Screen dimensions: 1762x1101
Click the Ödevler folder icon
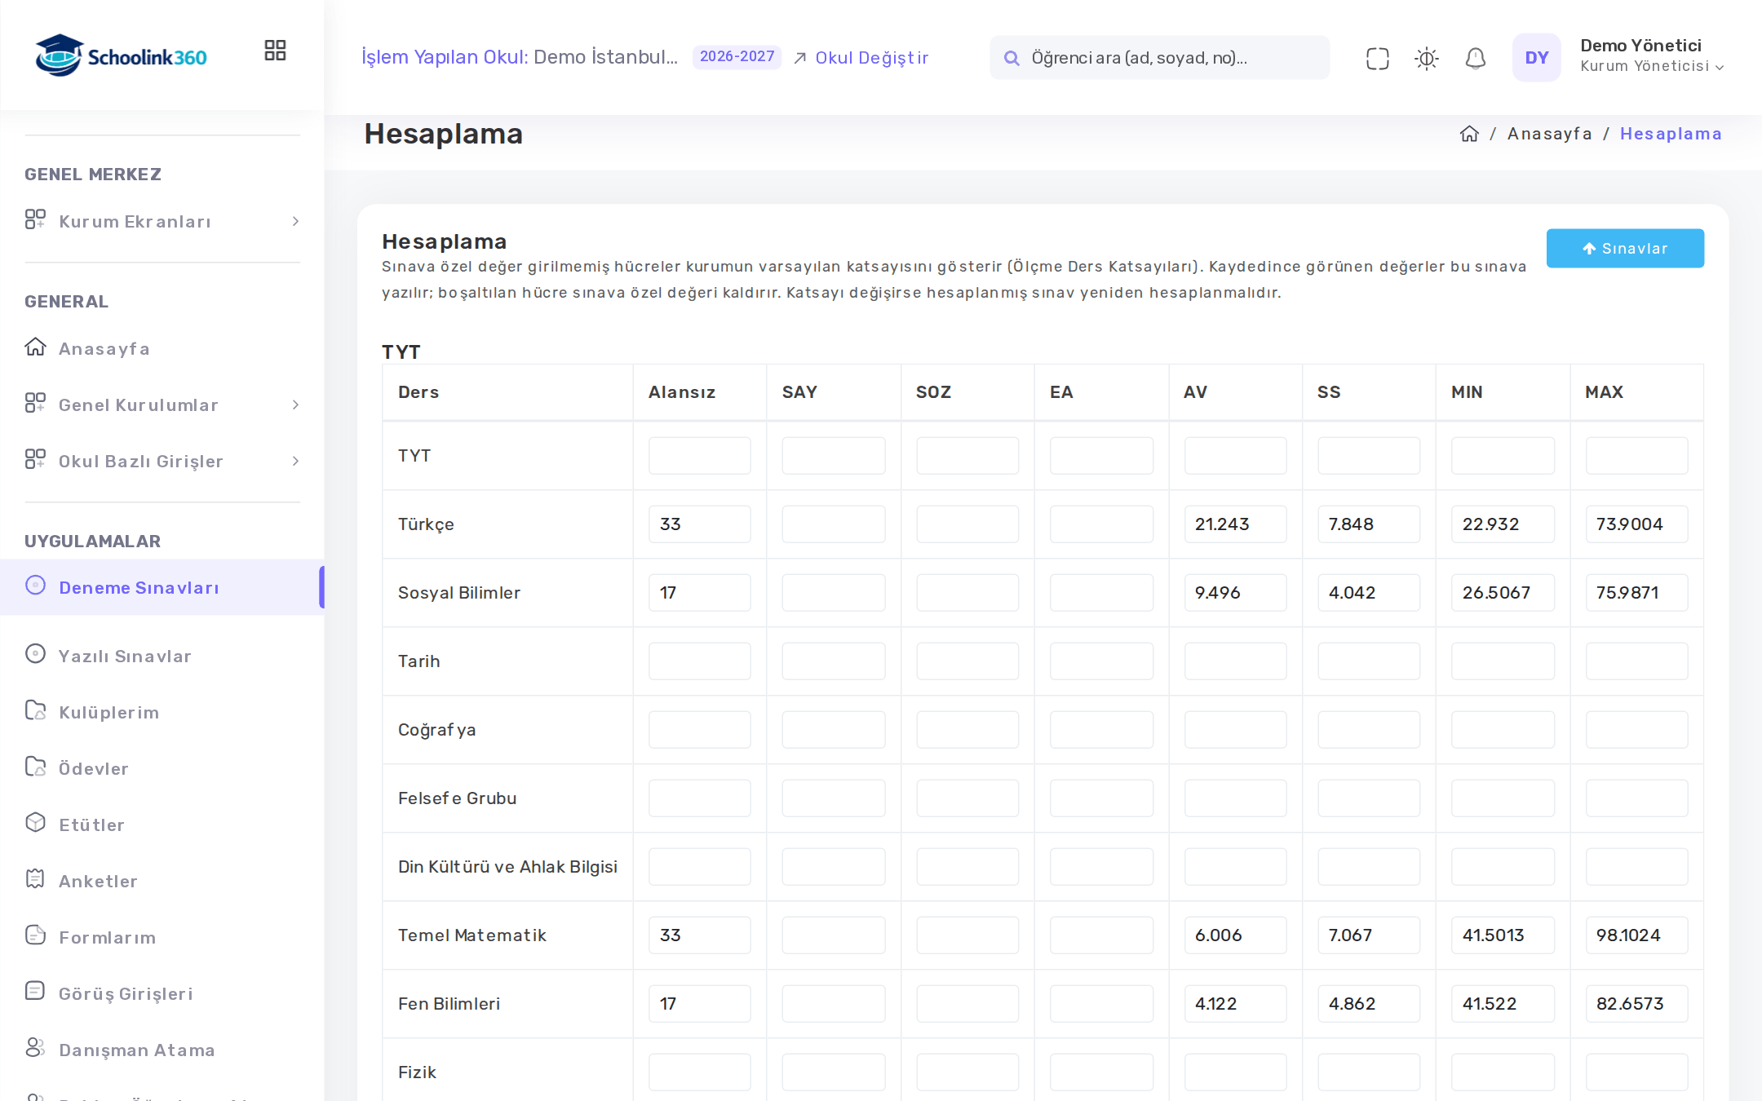tap(35, 767)
